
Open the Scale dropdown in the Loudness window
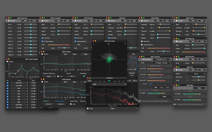[162, 63]
